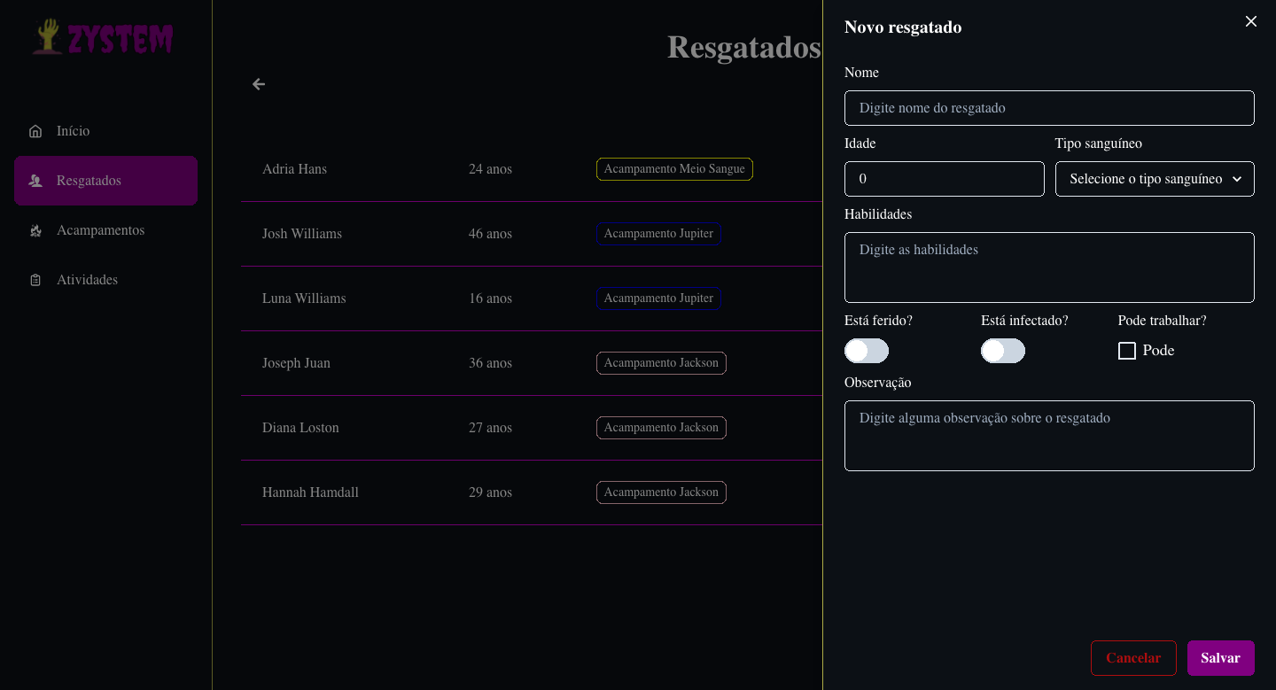Click the Zystem zombie hand logo
The height and width of the screenshot is (690, 1276).
pos(103,37)
